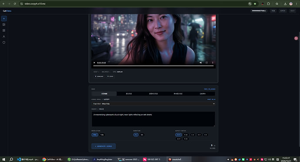Enter fullscreen on the video player
Viewport: 300px width, 162px height.
207,63
